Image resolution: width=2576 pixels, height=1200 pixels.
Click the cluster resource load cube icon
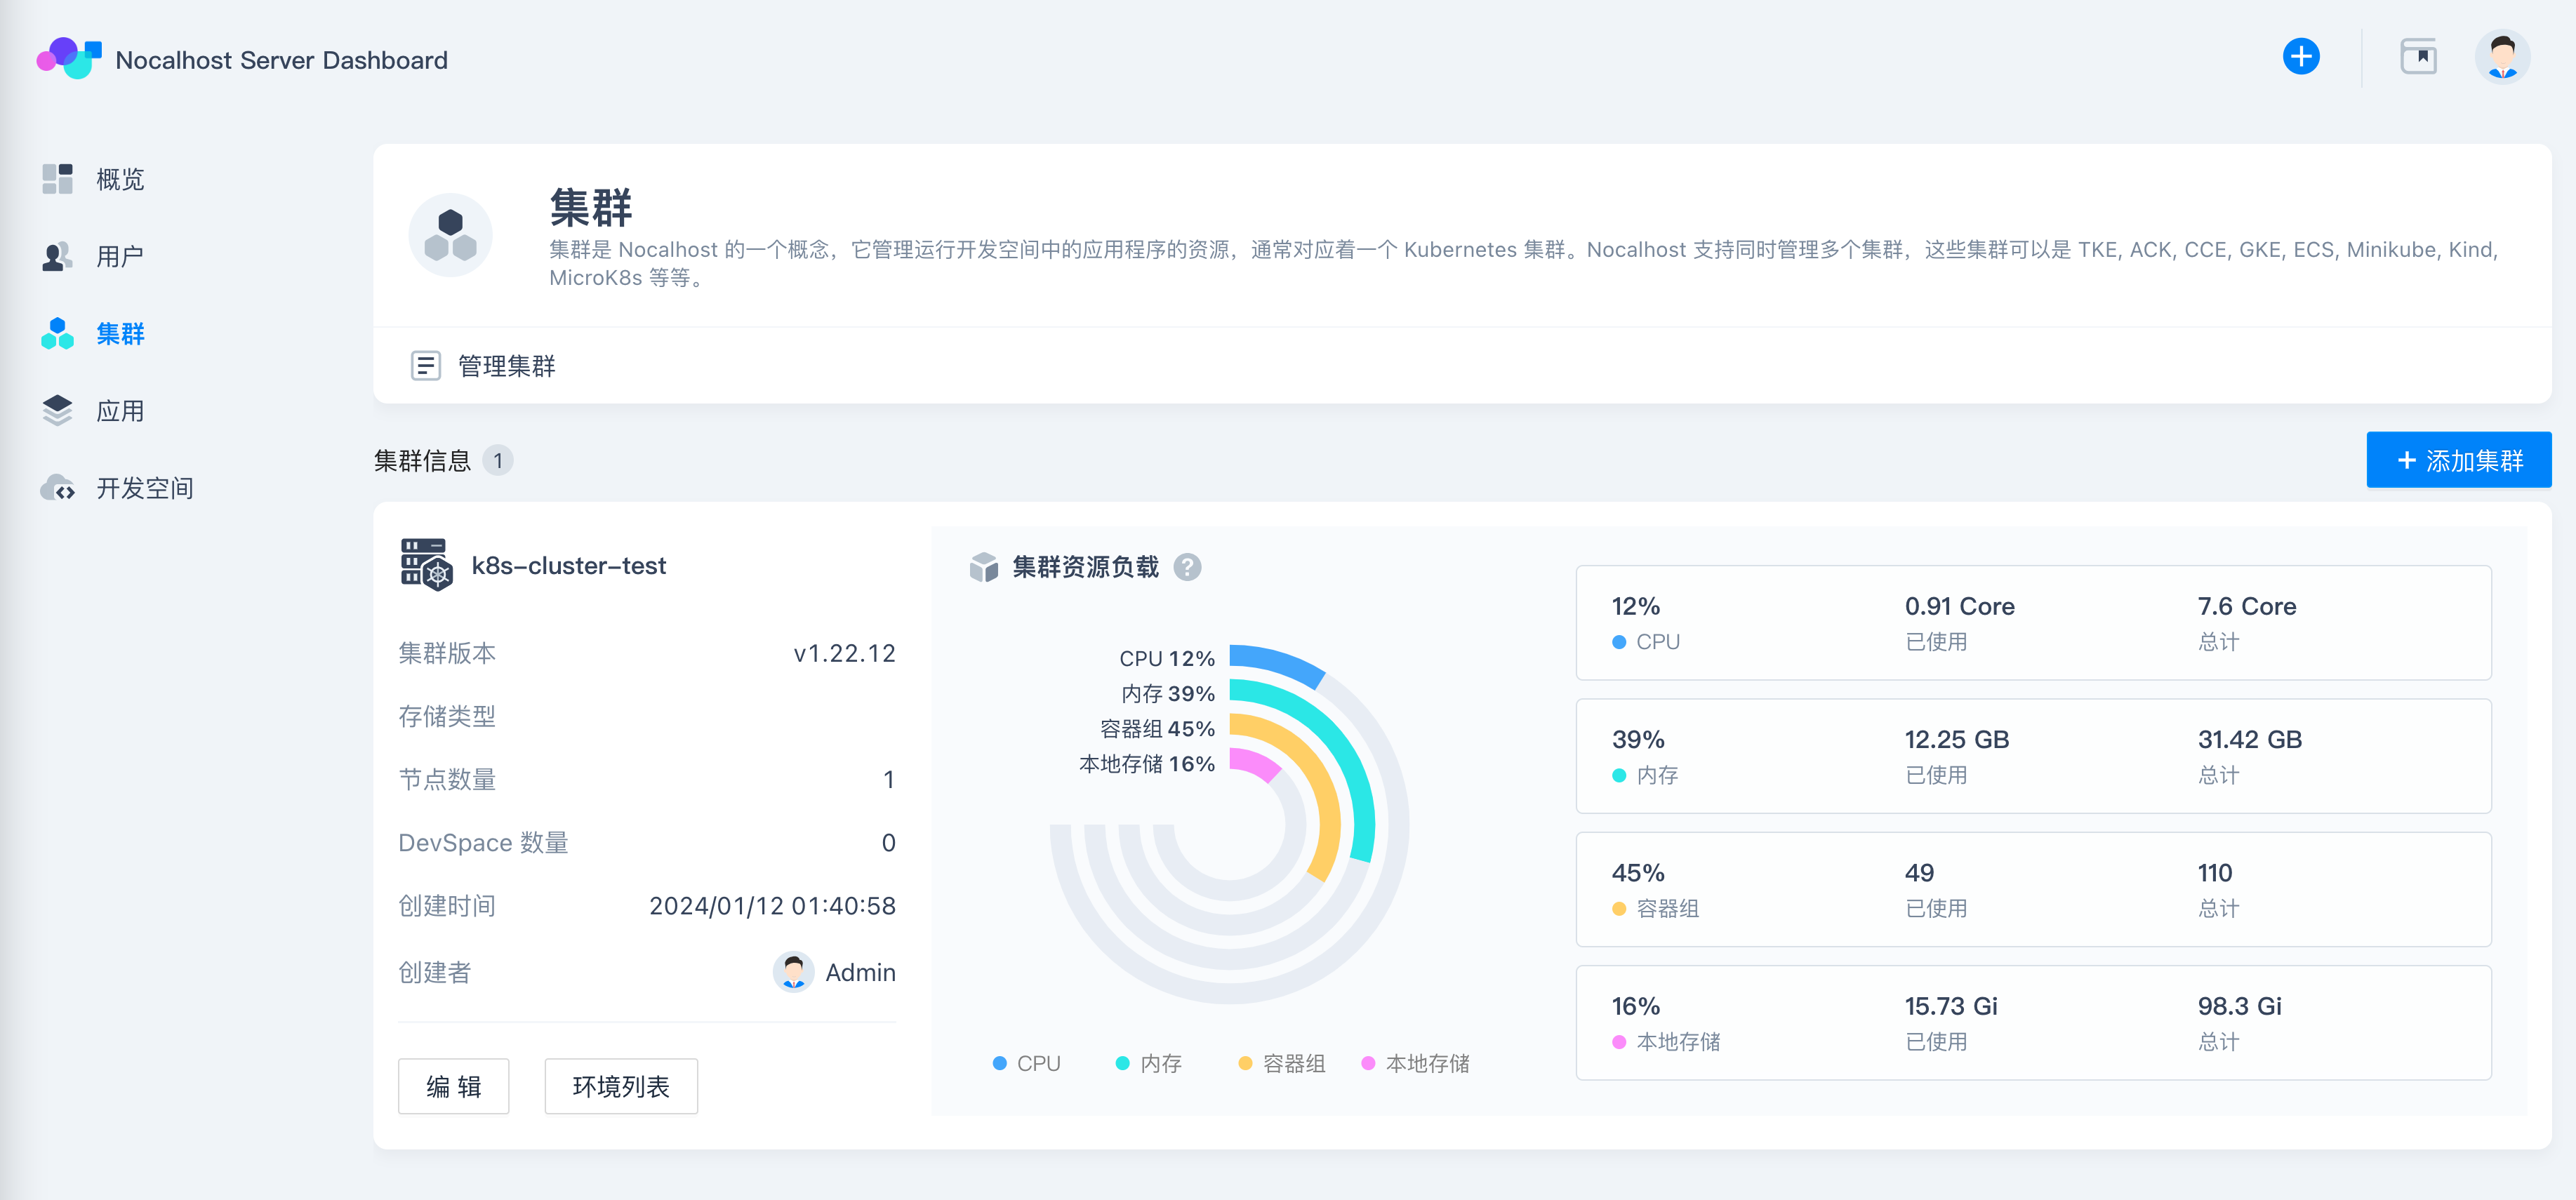point(984,567)
